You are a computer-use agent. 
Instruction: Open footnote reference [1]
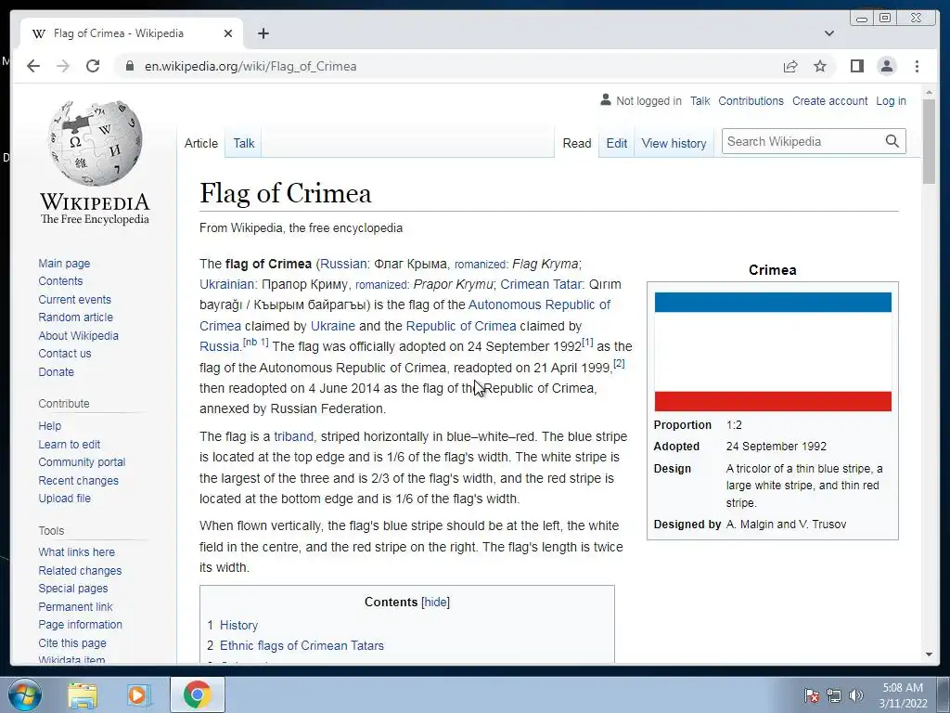pyautogui.click(x=587, y=343)
